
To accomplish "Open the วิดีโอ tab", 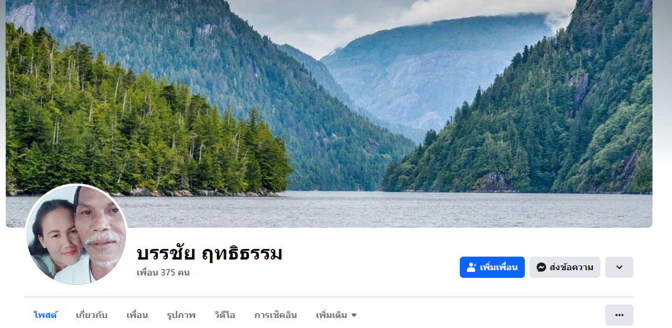I will tap(225, 316).
